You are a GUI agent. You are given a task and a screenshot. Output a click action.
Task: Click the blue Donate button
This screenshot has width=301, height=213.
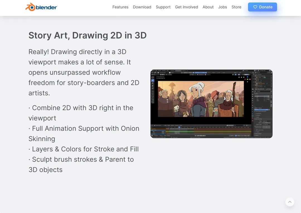(x=263, y=7)
